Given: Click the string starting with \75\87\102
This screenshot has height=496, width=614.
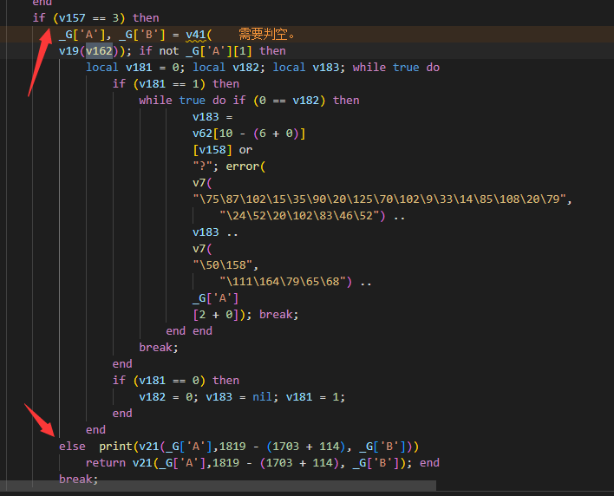Looking at the screenshot, I should click(x=382, y=199).
